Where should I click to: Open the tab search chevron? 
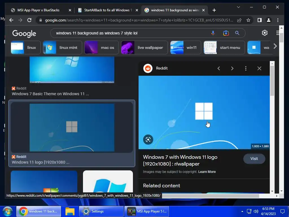tap(238, 7)
